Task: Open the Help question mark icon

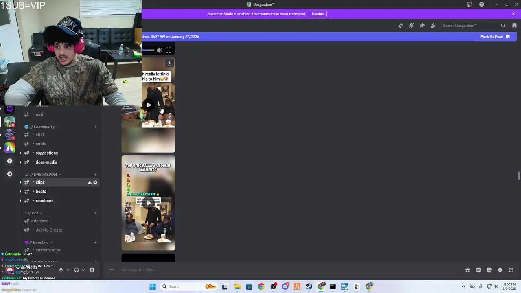Action: [482, 4]
